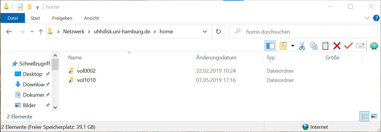Click the red X Delete icon

(337, 46)
